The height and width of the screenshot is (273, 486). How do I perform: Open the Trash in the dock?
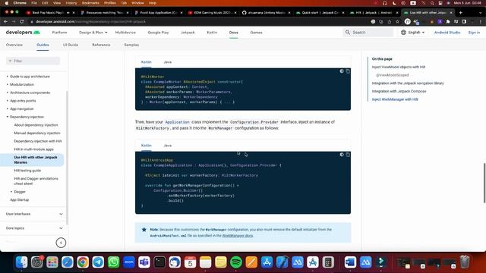464,262
